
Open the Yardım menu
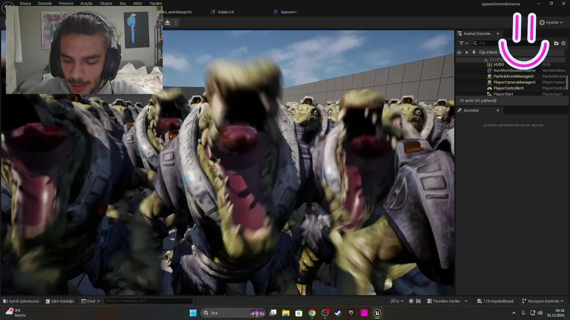(156, 4)
